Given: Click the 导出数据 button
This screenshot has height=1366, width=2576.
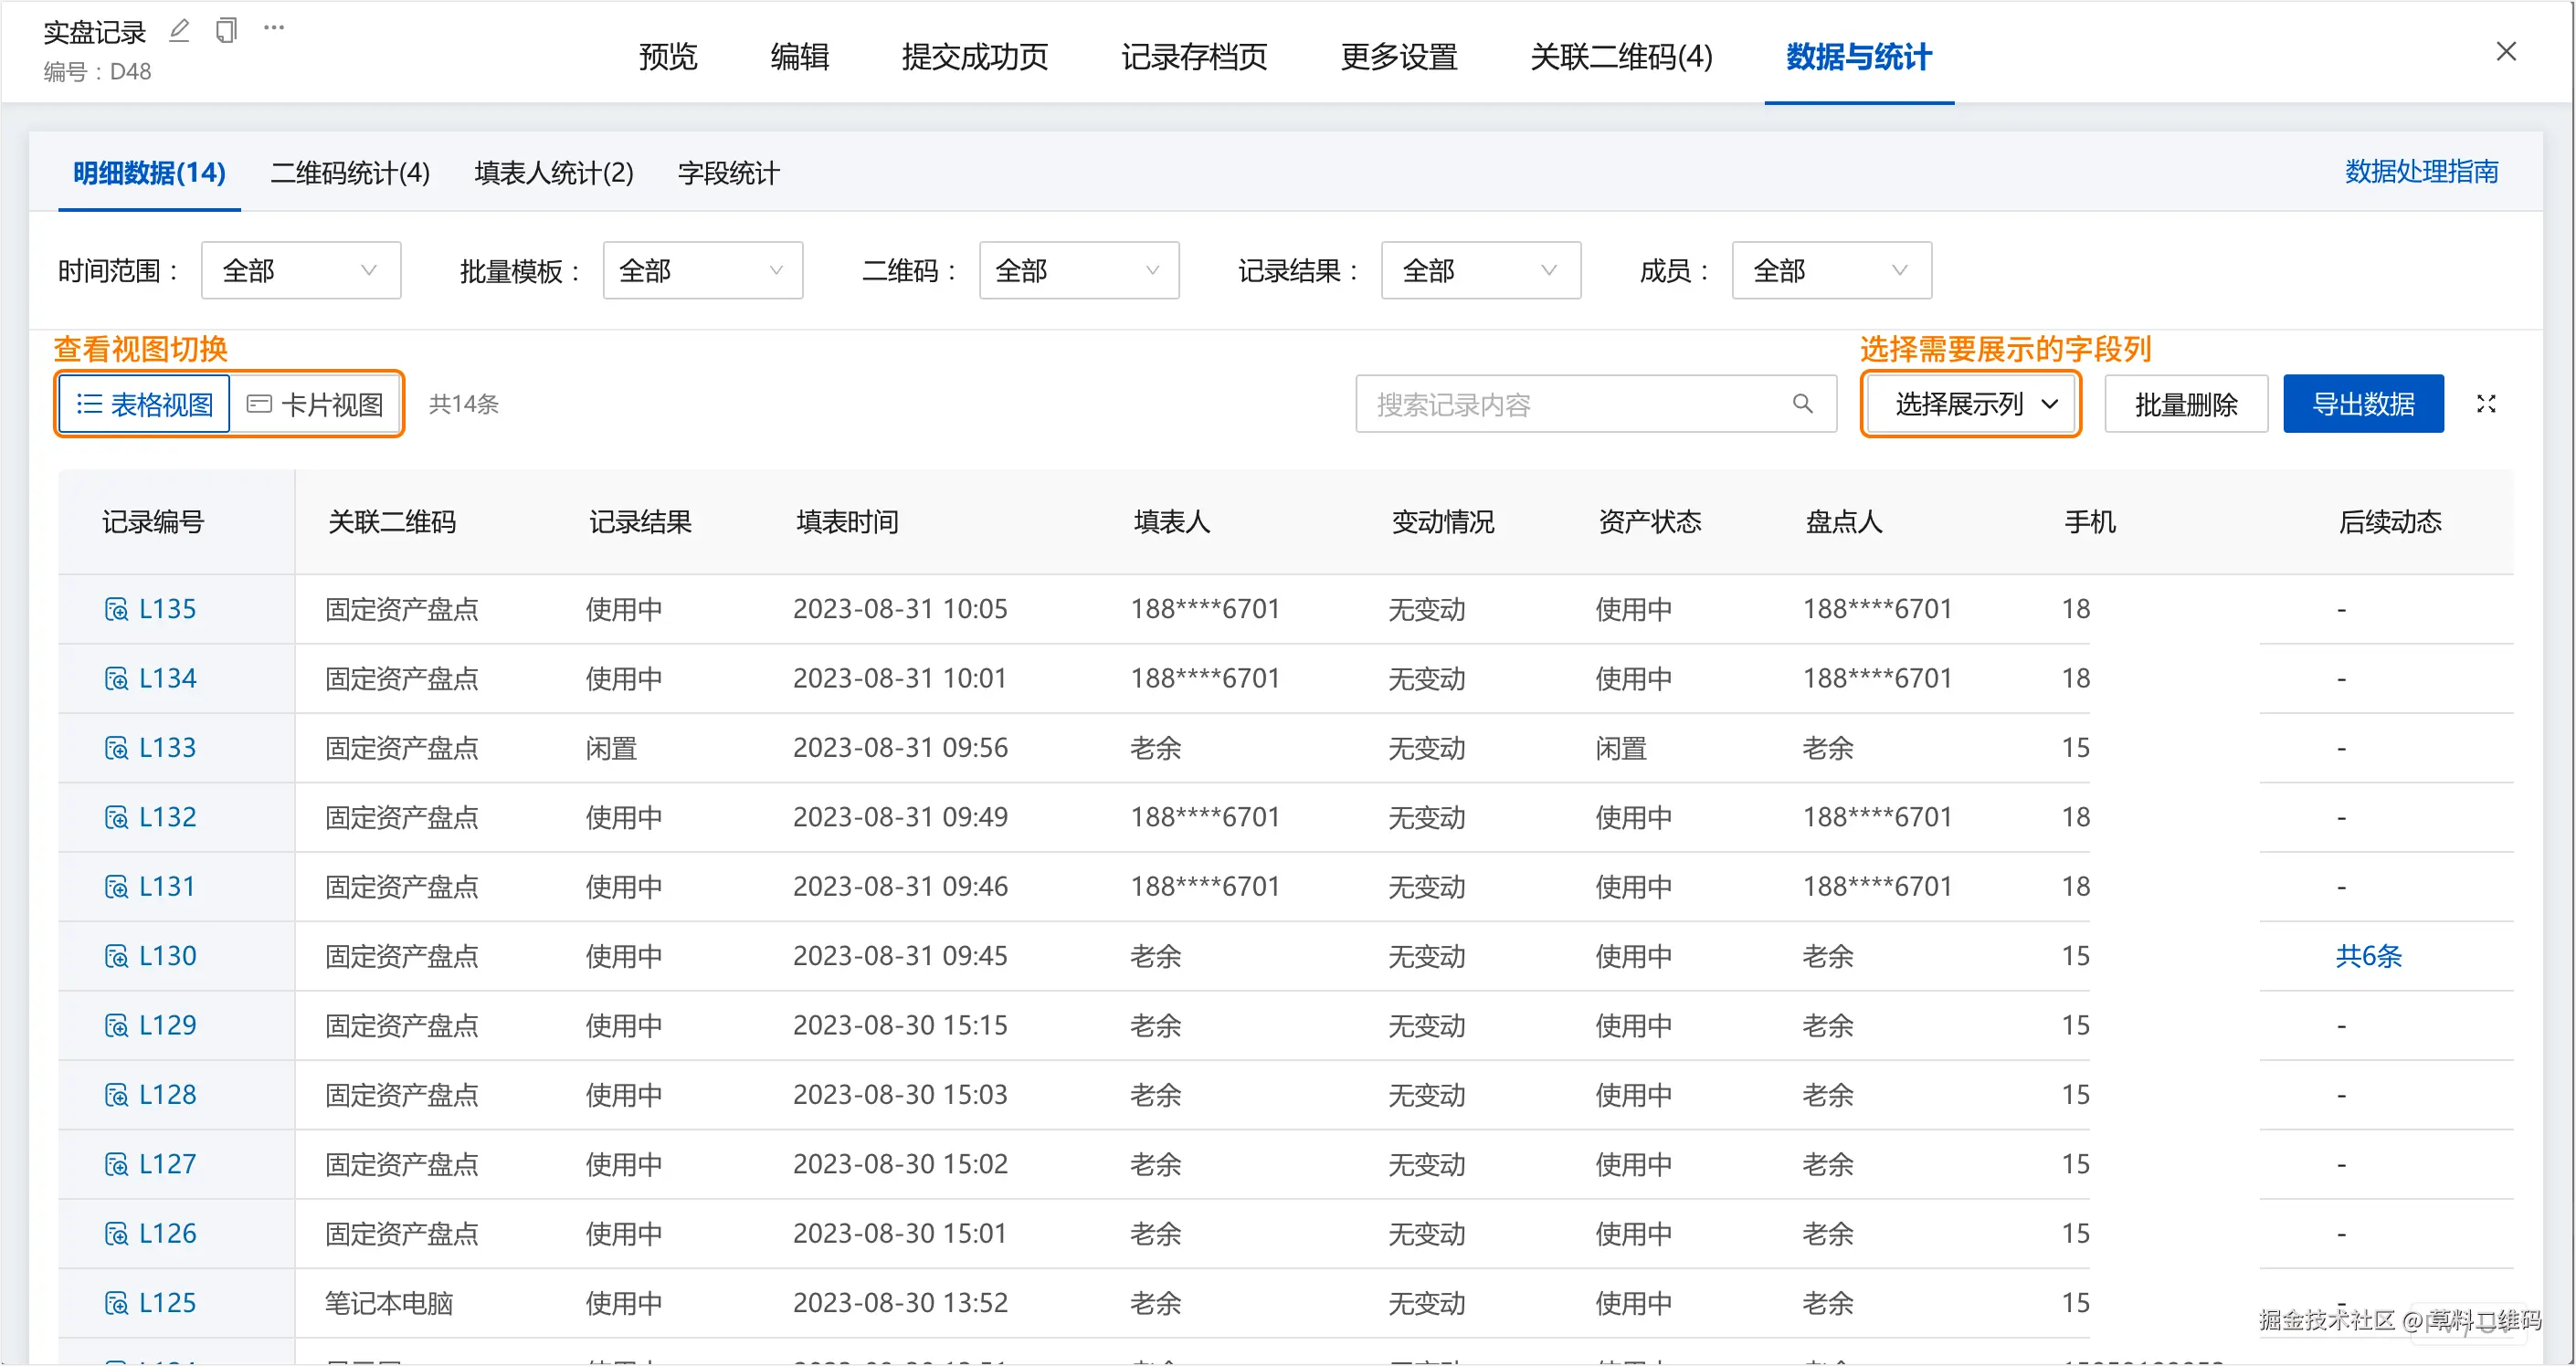Looking at the screenshot, I should 2363,404.
